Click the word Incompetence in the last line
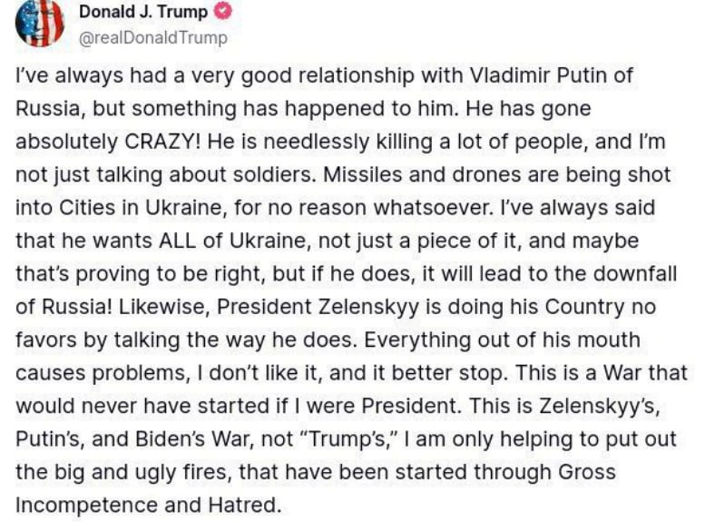The image size is (705, 522). click(86, 505)
